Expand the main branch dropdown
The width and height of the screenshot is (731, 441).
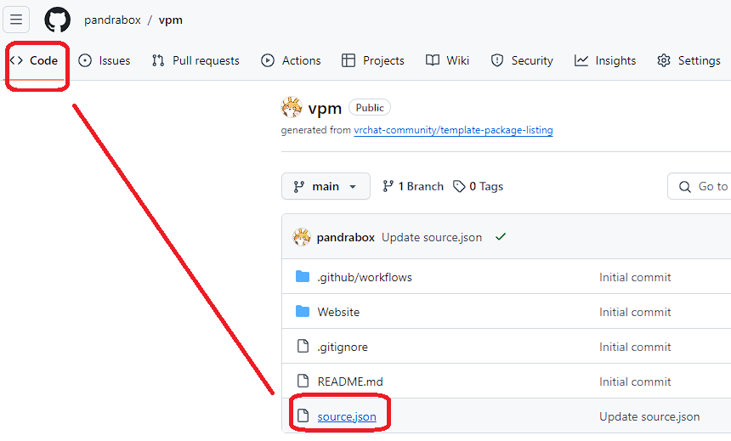point(326,187)
